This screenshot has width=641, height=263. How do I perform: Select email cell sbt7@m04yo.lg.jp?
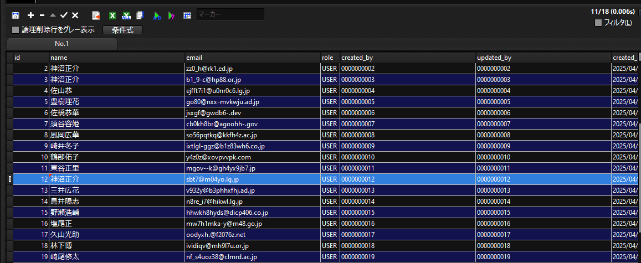click(253, 179)
